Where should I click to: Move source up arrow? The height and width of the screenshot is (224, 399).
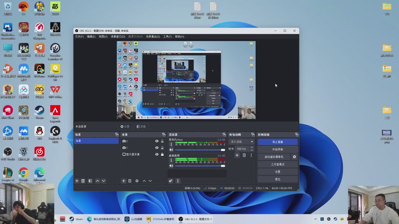tap(144, 181)
